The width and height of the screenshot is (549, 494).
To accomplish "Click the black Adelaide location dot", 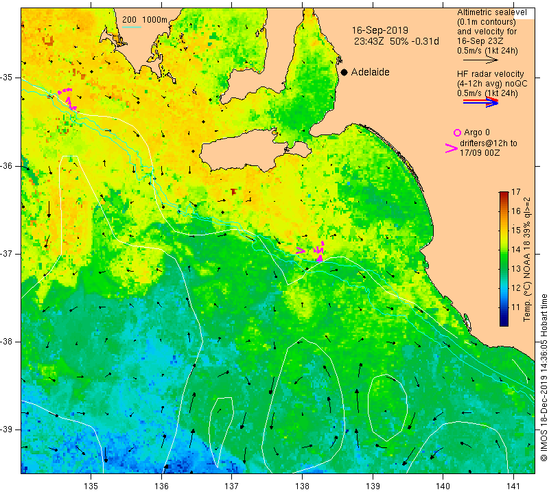I will pos(344,72).
